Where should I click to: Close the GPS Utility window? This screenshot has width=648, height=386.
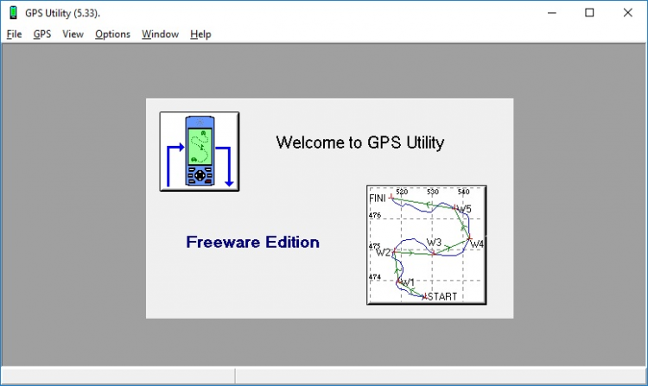628,13
